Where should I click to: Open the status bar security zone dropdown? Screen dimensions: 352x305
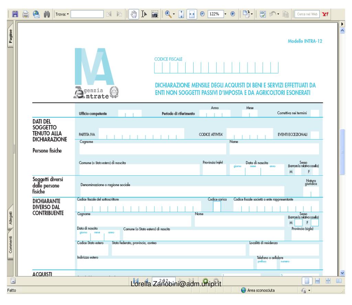[x=309, y=291]
